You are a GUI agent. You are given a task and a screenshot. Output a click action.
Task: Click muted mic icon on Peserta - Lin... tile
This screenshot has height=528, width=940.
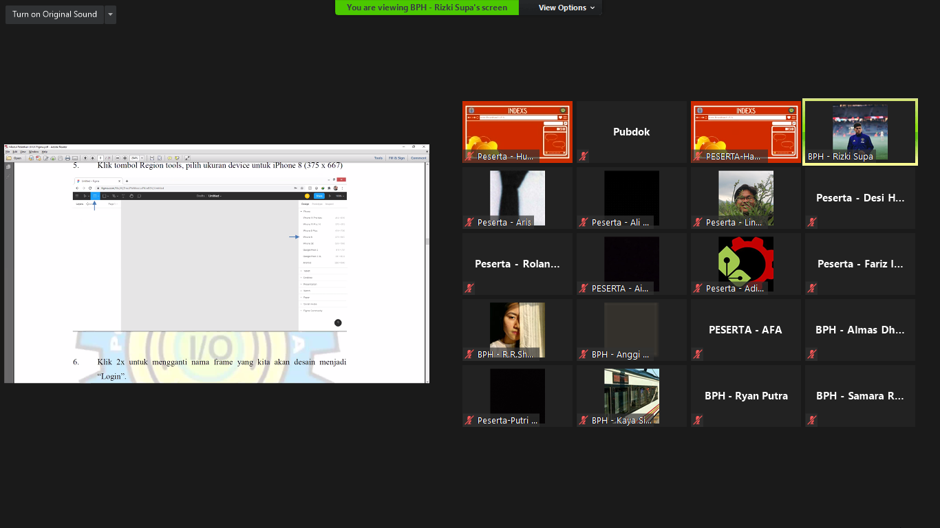698,222
